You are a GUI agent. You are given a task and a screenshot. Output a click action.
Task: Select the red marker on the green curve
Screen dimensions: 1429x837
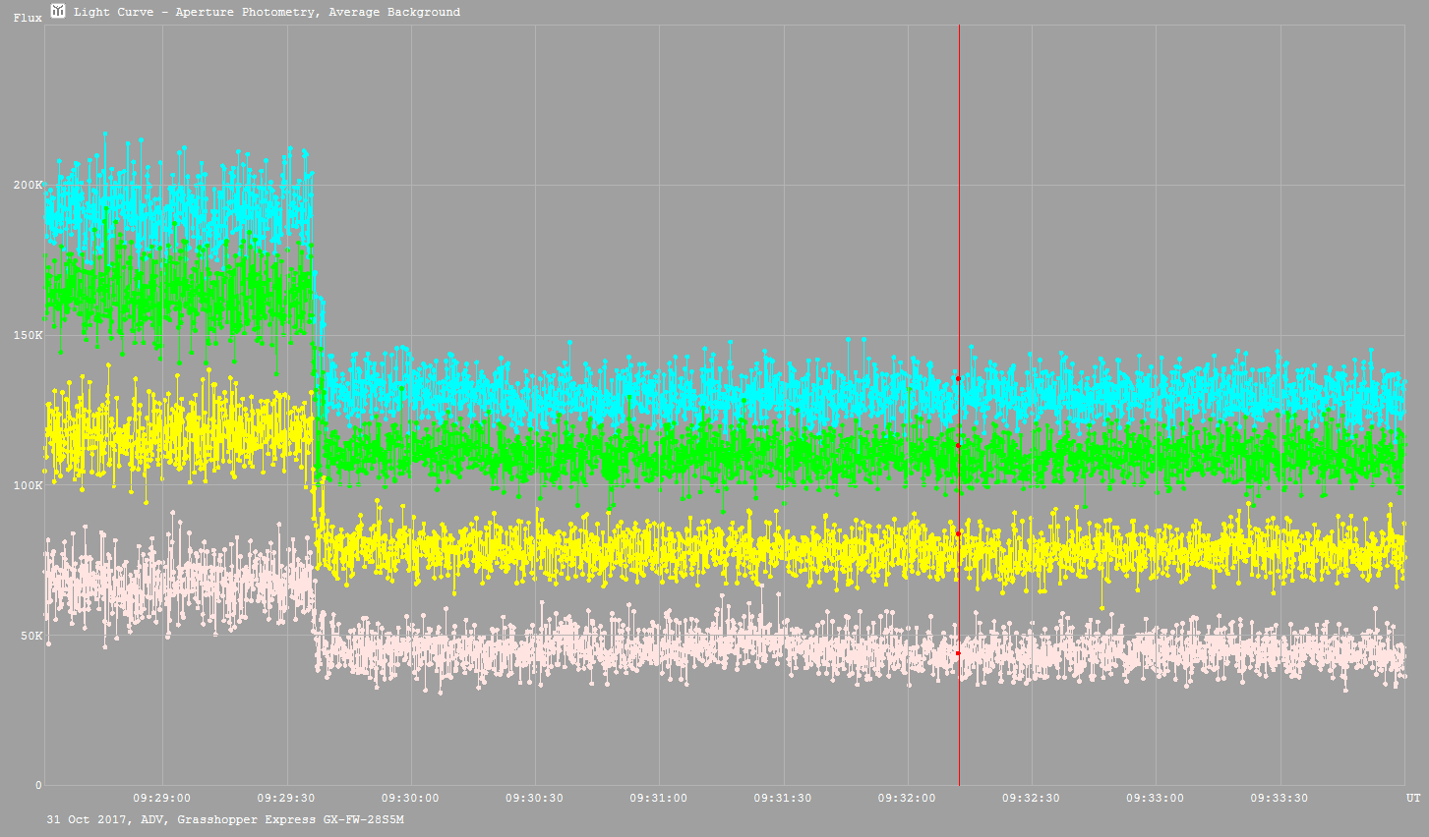(958, 446)
